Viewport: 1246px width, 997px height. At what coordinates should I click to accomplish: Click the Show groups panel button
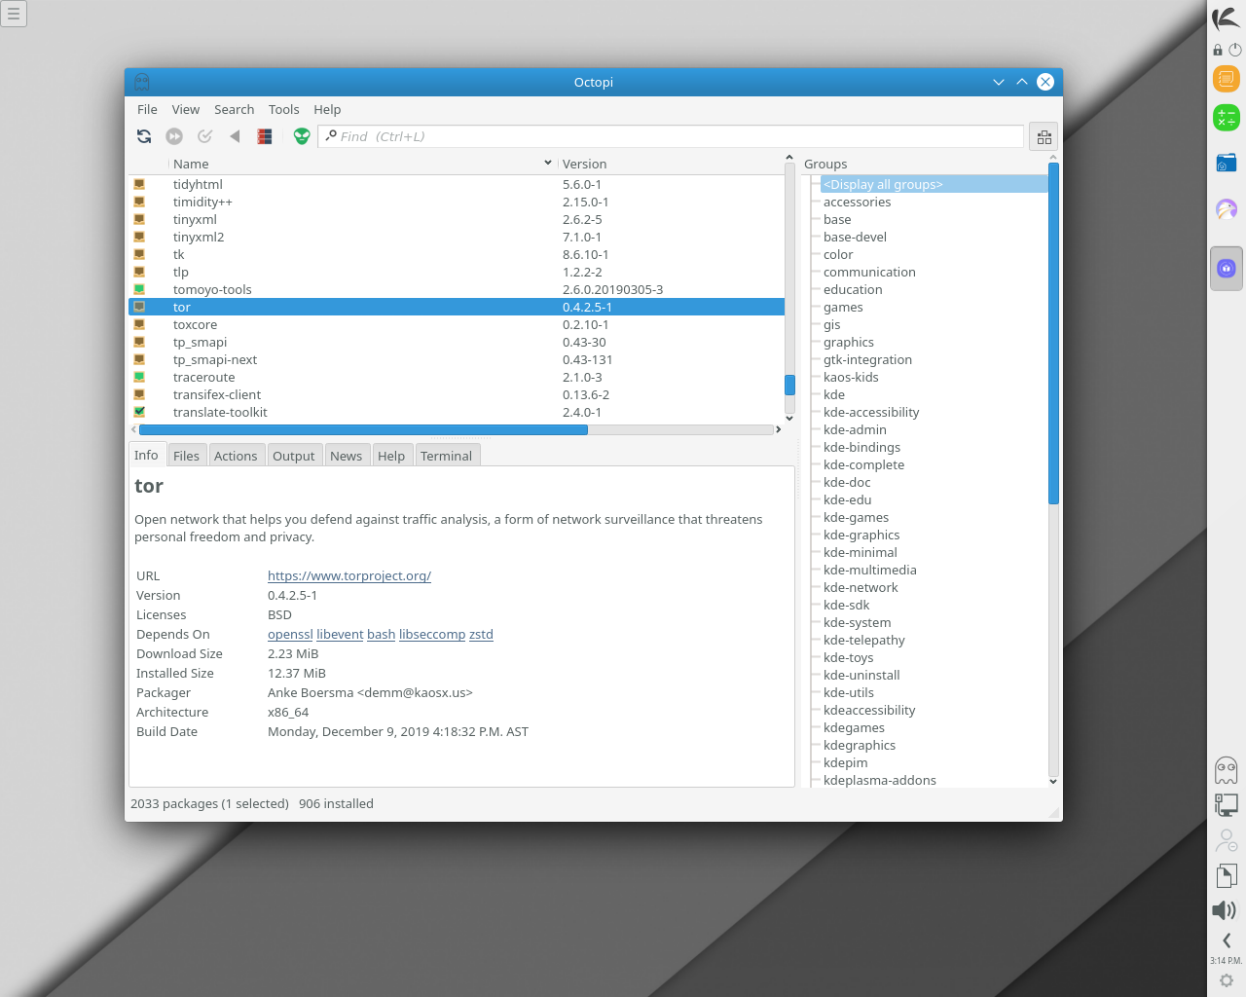tap(1044, 137)
